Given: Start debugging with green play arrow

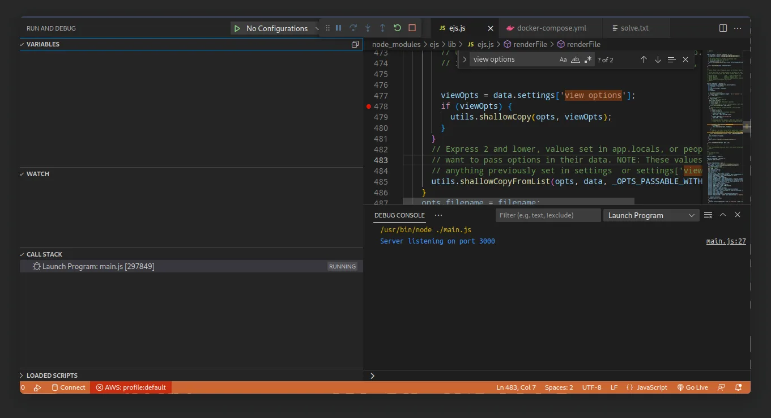Looking at the screenshot, I should click(x=237, y=28).
